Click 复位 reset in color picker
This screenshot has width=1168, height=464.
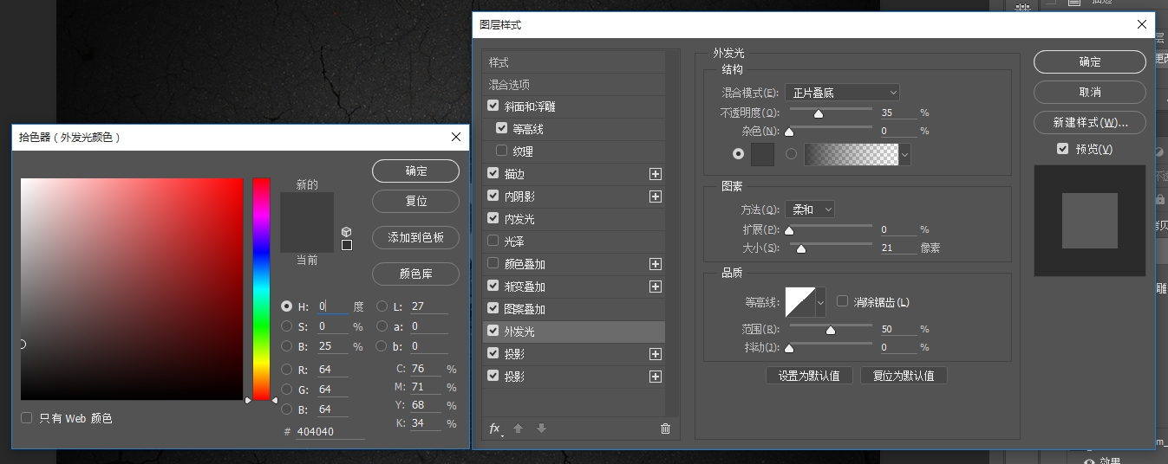[x=416, y=201]
